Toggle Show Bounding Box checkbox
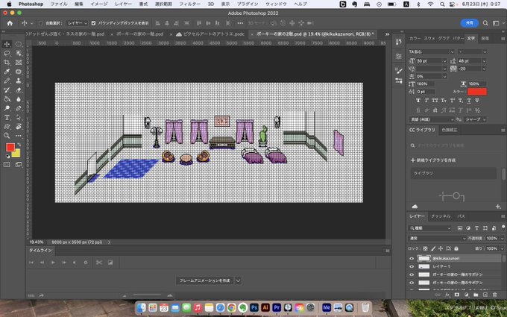 click(93, 23)
